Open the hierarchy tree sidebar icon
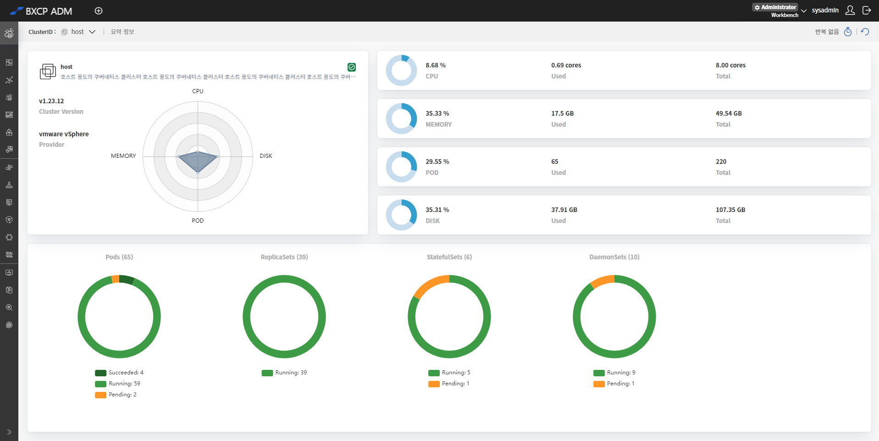The height and width of the screenshot is (441, 879). coord(9,185)
